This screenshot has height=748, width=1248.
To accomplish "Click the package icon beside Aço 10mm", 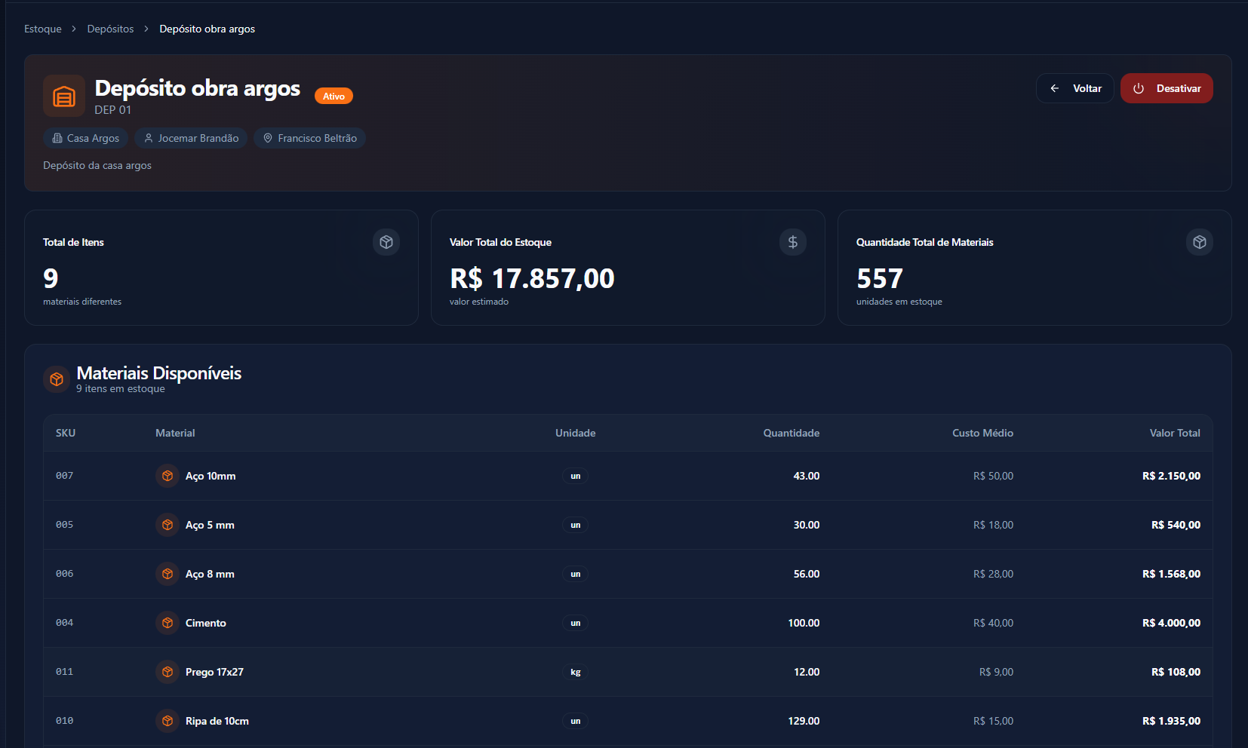I will (168, 476).
